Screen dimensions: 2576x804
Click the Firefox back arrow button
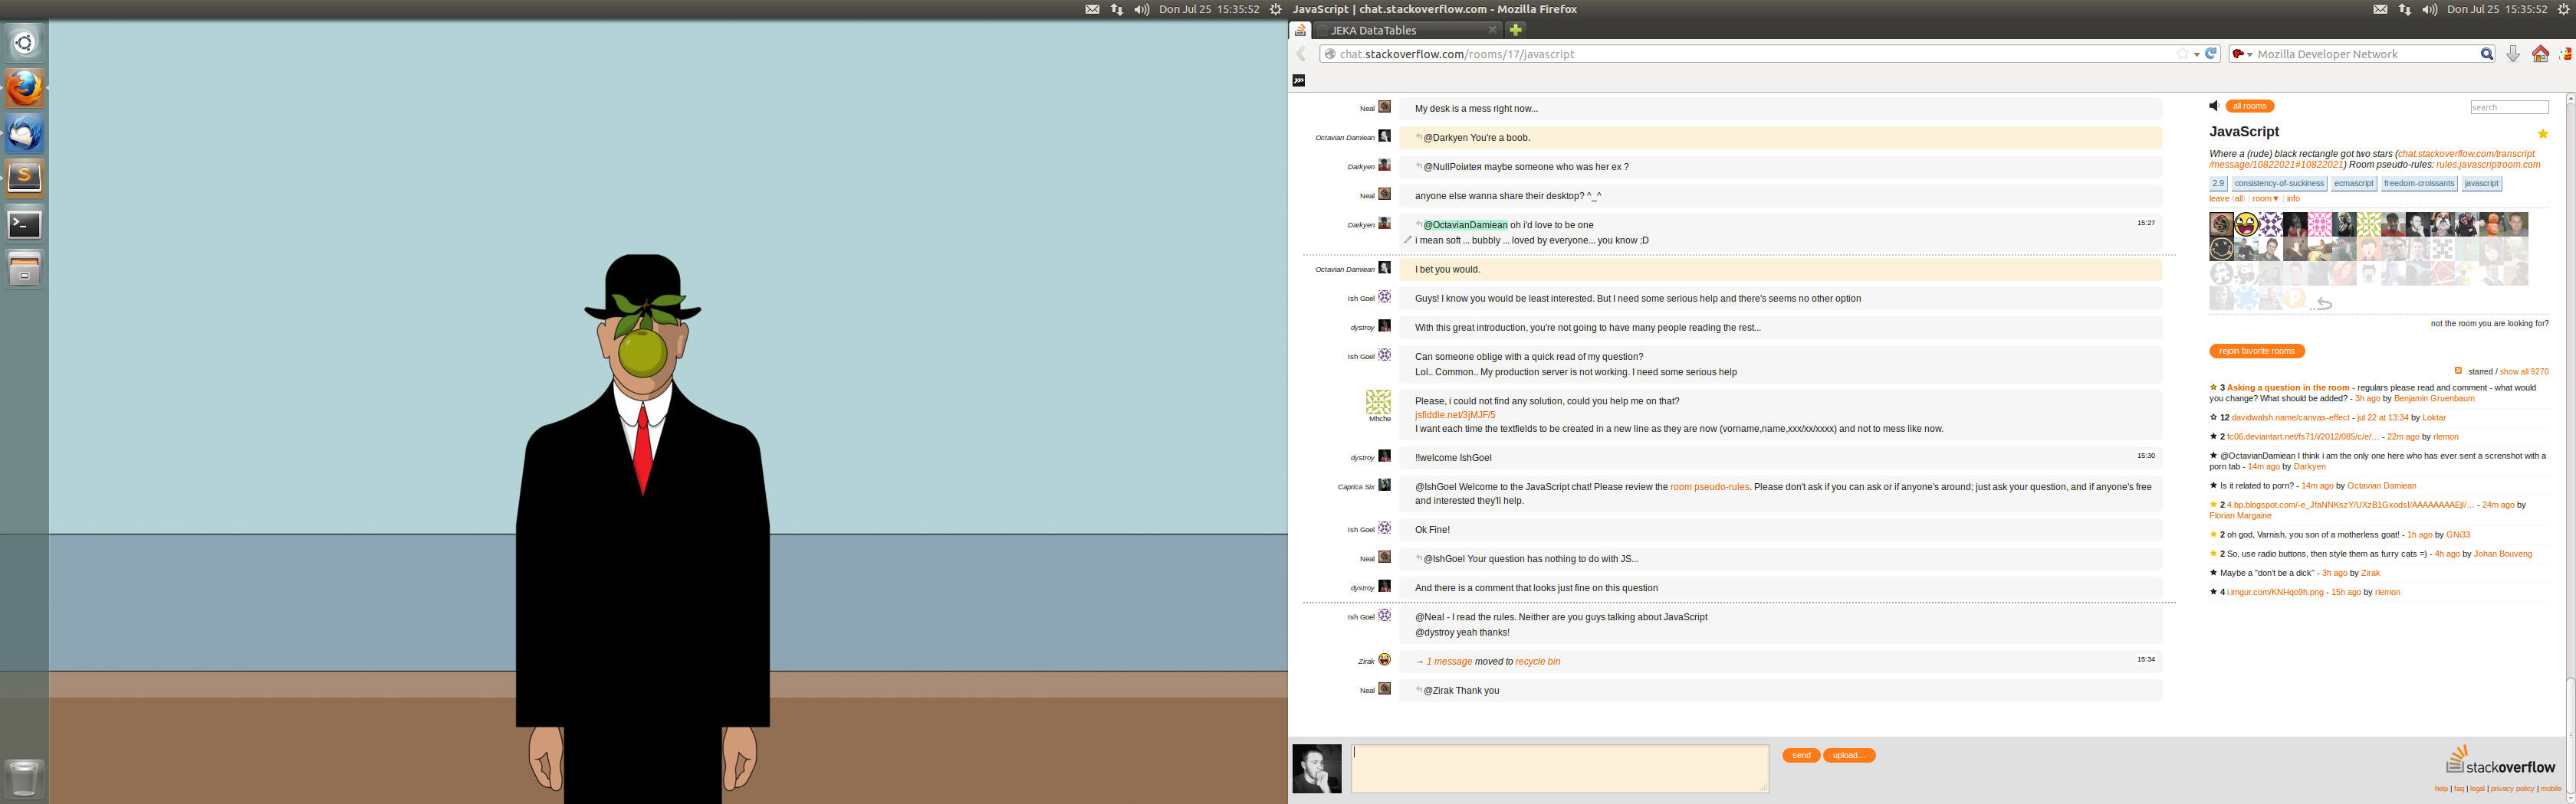(1301, 54)
